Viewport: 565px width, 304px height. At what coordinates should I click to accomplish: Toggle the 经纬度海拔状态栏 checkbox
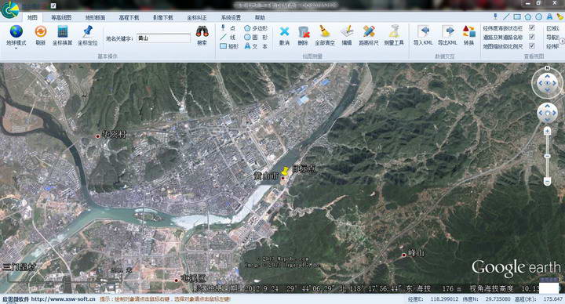point(531,27)
